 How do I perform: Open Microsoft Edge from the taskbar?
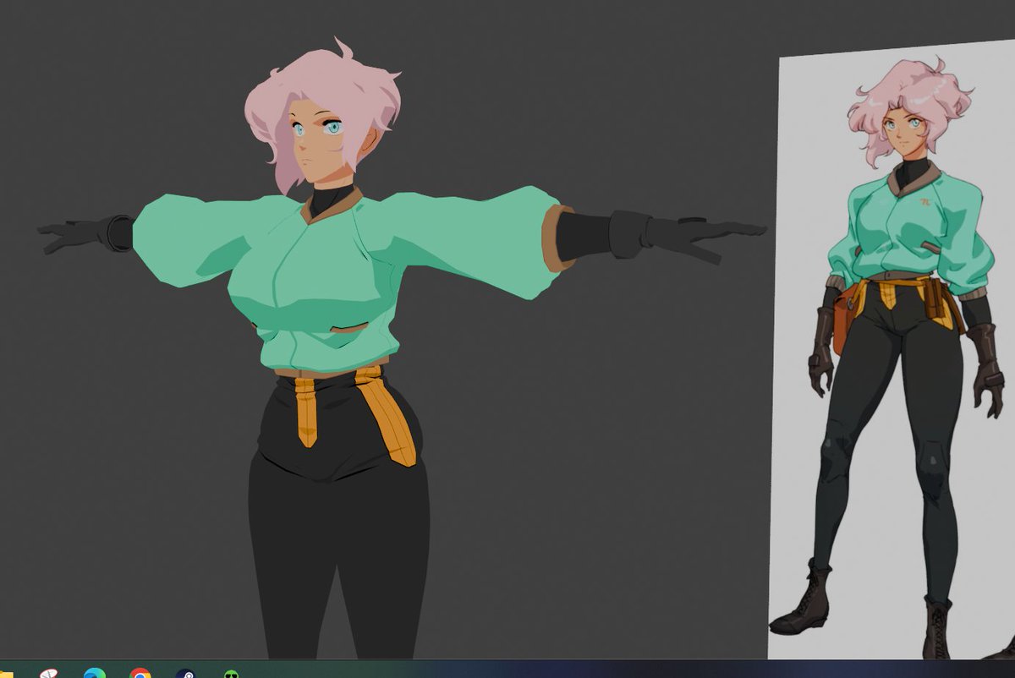pyautogui.click(x=94, y=674)
